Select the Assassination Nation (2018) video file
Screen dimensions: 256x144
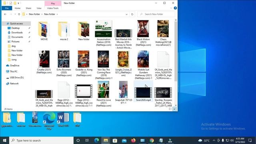[104, 33]
